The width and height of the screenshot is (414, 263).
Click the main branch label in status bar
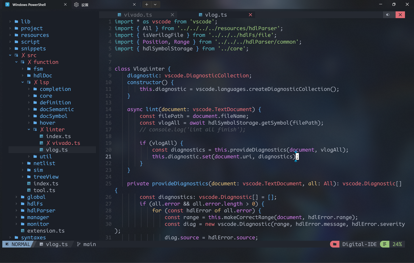[x=90, y=244]
